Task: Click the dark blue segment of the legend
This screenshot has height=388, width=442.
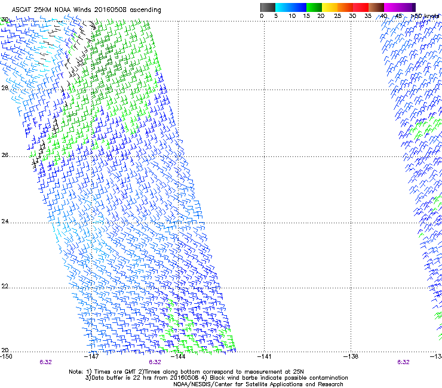Action: tap(299, 7)
